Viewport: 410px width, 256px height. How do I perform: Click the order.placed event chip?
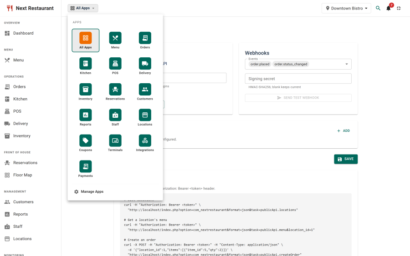pos(260,64)
